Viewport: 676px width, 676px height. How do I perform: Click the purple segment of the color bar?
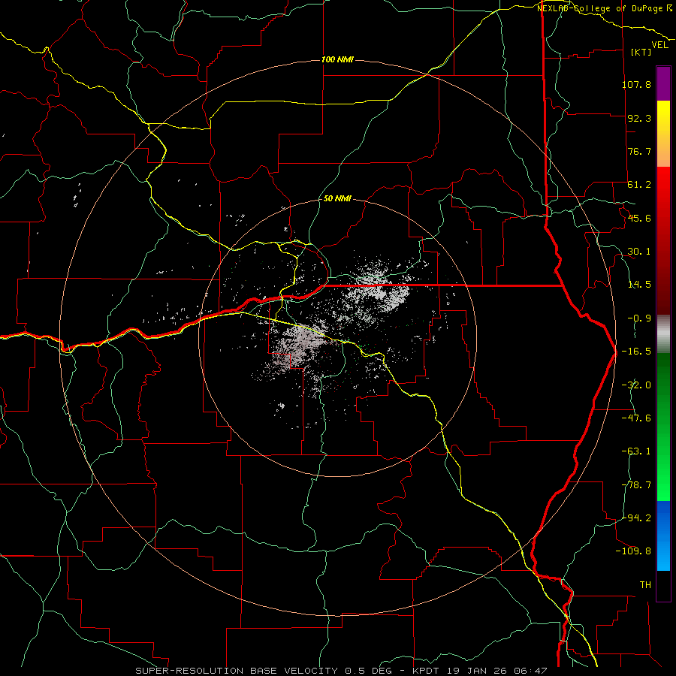click(x=663, y=84)
